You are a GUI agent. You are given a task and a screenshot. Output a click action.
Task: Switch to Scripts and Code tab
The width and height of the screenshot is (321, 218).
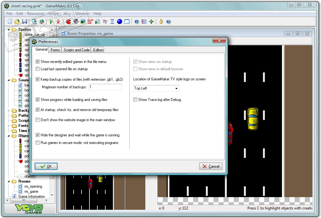pyautogui.click(x=76, y=50)
